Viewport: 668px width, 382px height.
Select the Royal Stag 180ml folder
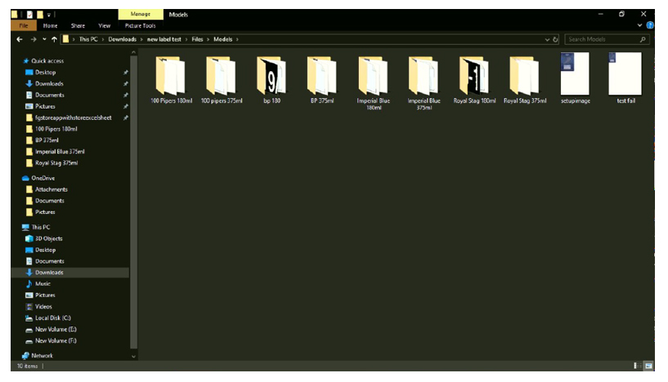click(474, 76)
